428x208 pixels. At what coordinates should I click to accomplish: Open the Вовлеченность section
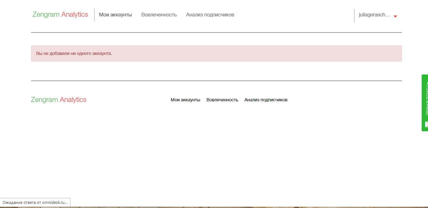(x=159, y=15)
